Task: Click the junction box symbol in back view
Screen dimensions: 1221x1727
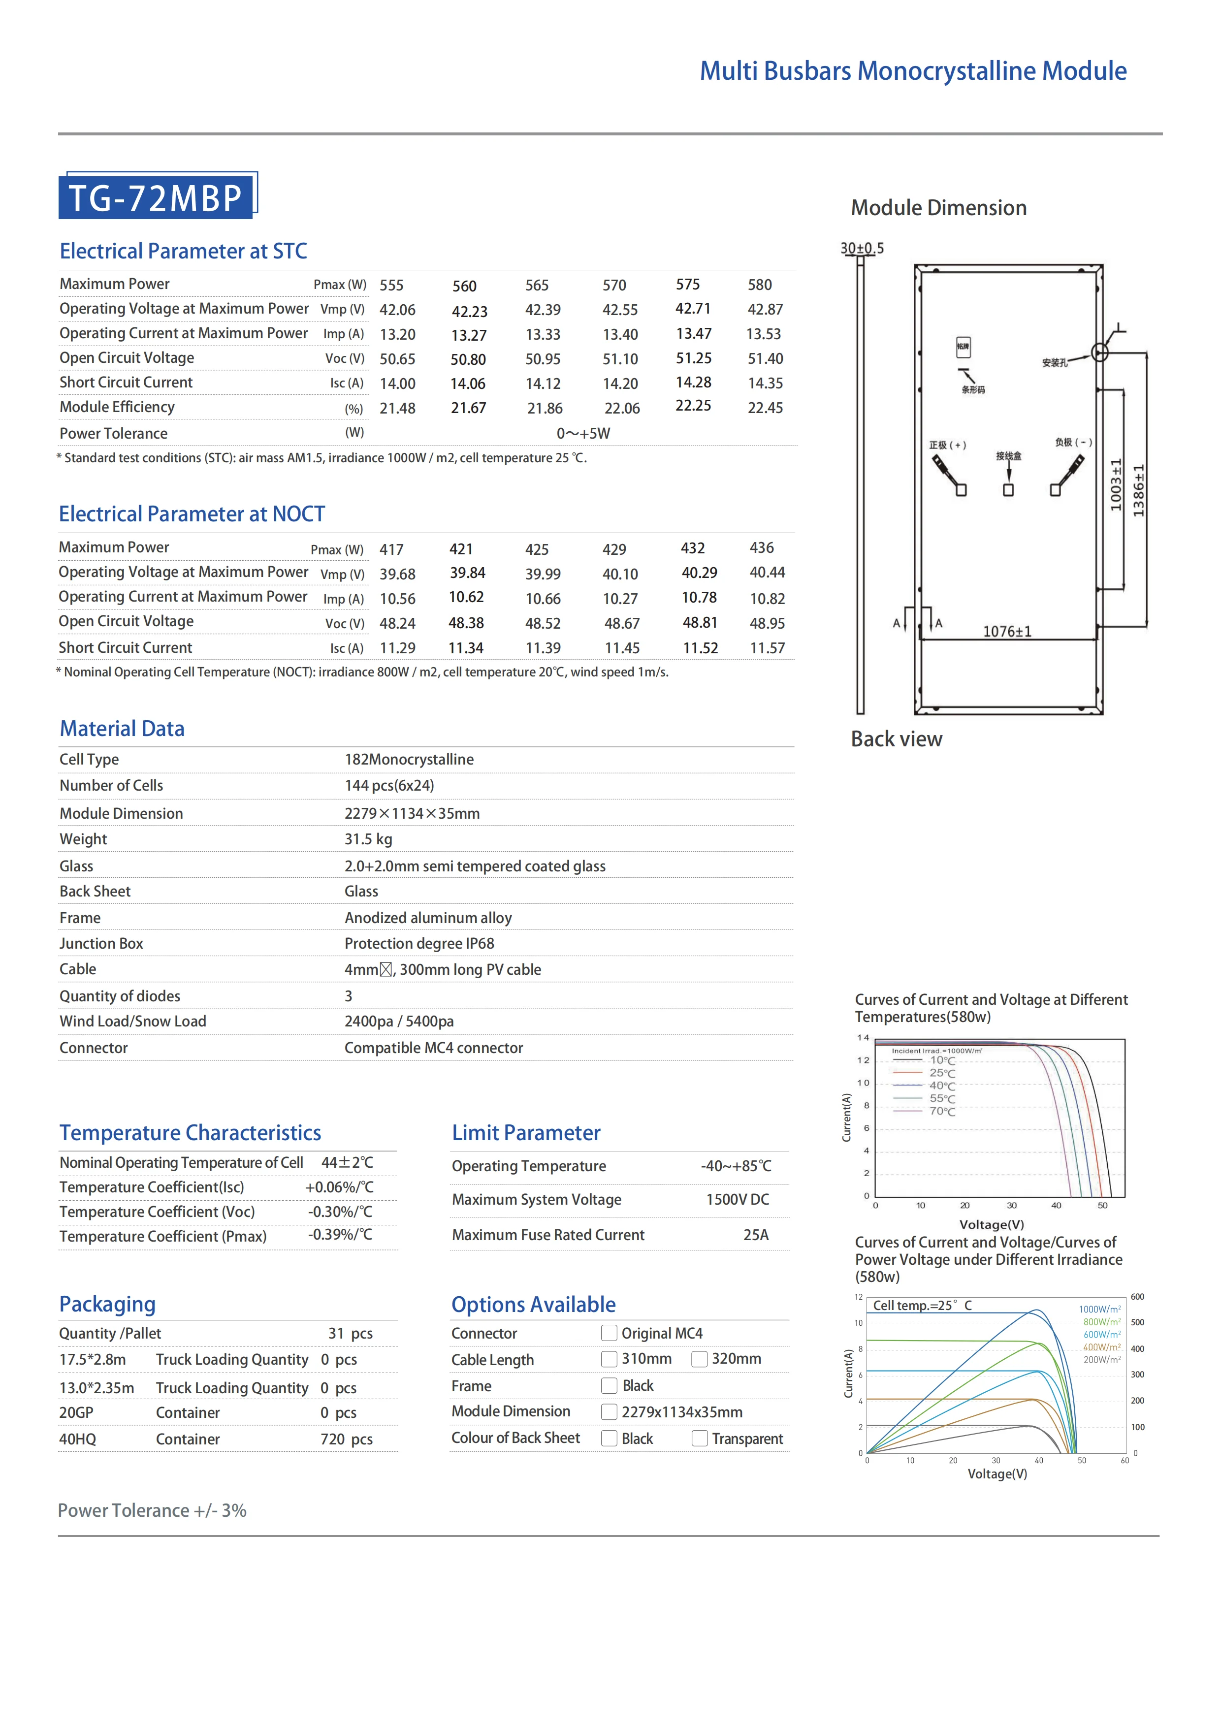Action: point(1008,490)
